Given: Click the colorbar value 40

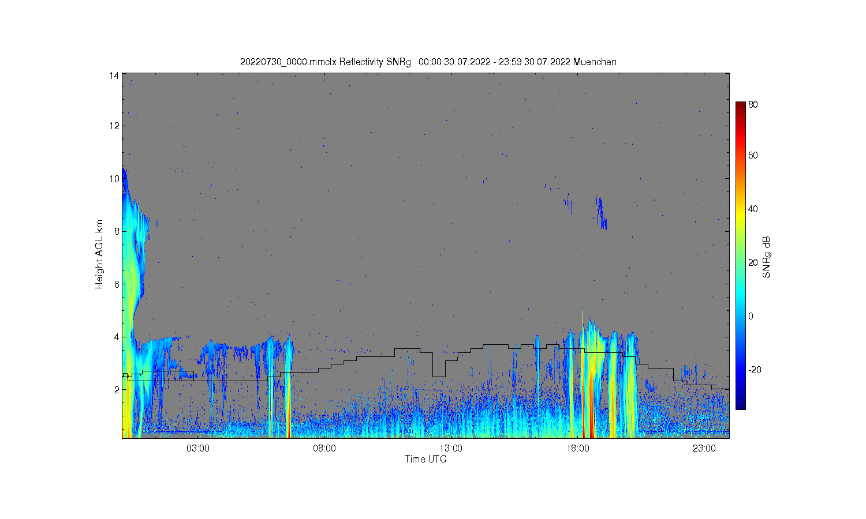Looking at the screenshot, I should coord(753,209).
